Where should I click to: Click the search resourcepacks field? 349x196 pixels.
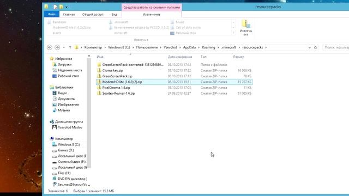click(336, 47)
